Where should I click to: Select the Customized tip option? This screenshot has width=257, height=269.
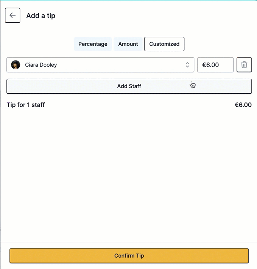164,44
